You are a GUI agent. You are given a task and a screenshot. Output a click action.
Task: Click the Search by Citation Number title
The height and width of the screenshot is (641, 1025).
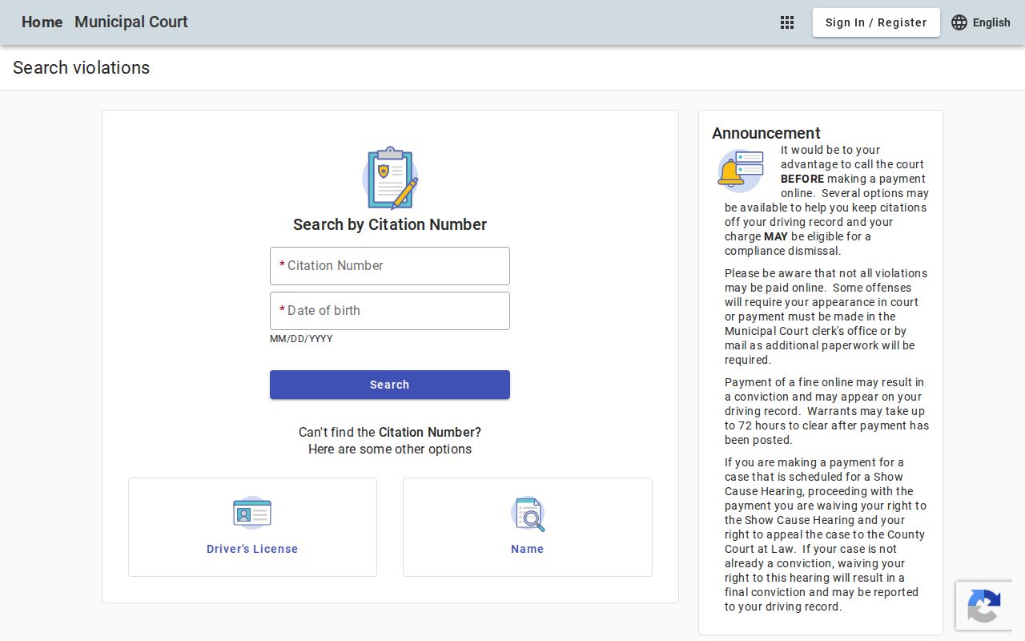[x=390, y=224]
